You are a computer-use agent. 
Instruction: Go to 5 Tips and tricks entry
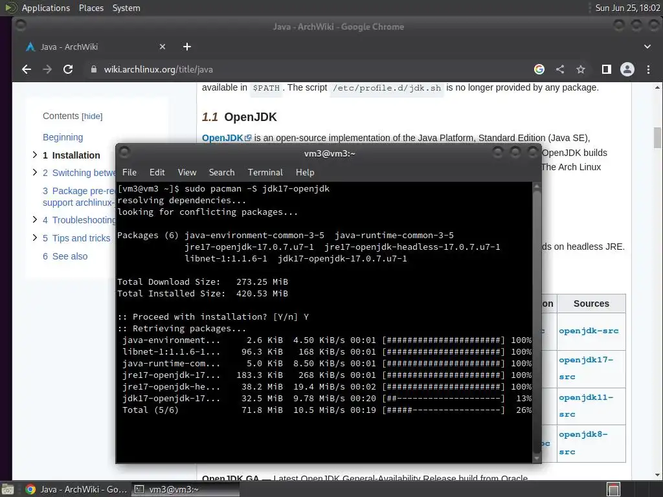pyautogui.click(x=76, y=238)
